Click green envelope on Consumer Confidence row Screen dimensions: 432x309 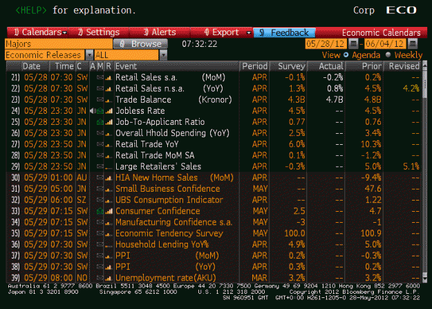click(100, 211)
